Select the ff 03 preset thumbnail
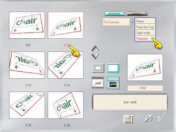Viewport: 176px width, 132px height. click(27, 65)
